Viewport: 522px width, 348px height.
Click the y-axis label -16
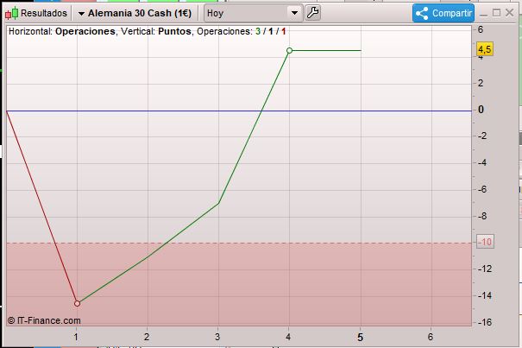484,322
